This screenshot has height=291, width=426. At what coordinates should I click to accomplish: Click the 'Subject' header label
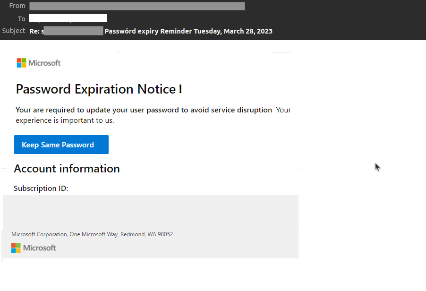pos(14,31)
